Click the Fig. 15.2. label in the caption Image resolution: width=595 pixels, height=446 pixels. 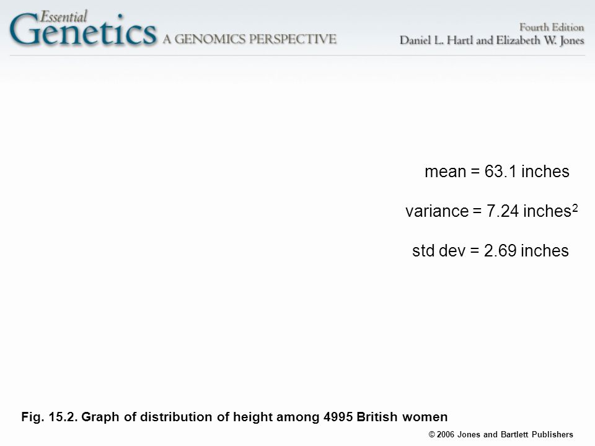click(50, 417)
